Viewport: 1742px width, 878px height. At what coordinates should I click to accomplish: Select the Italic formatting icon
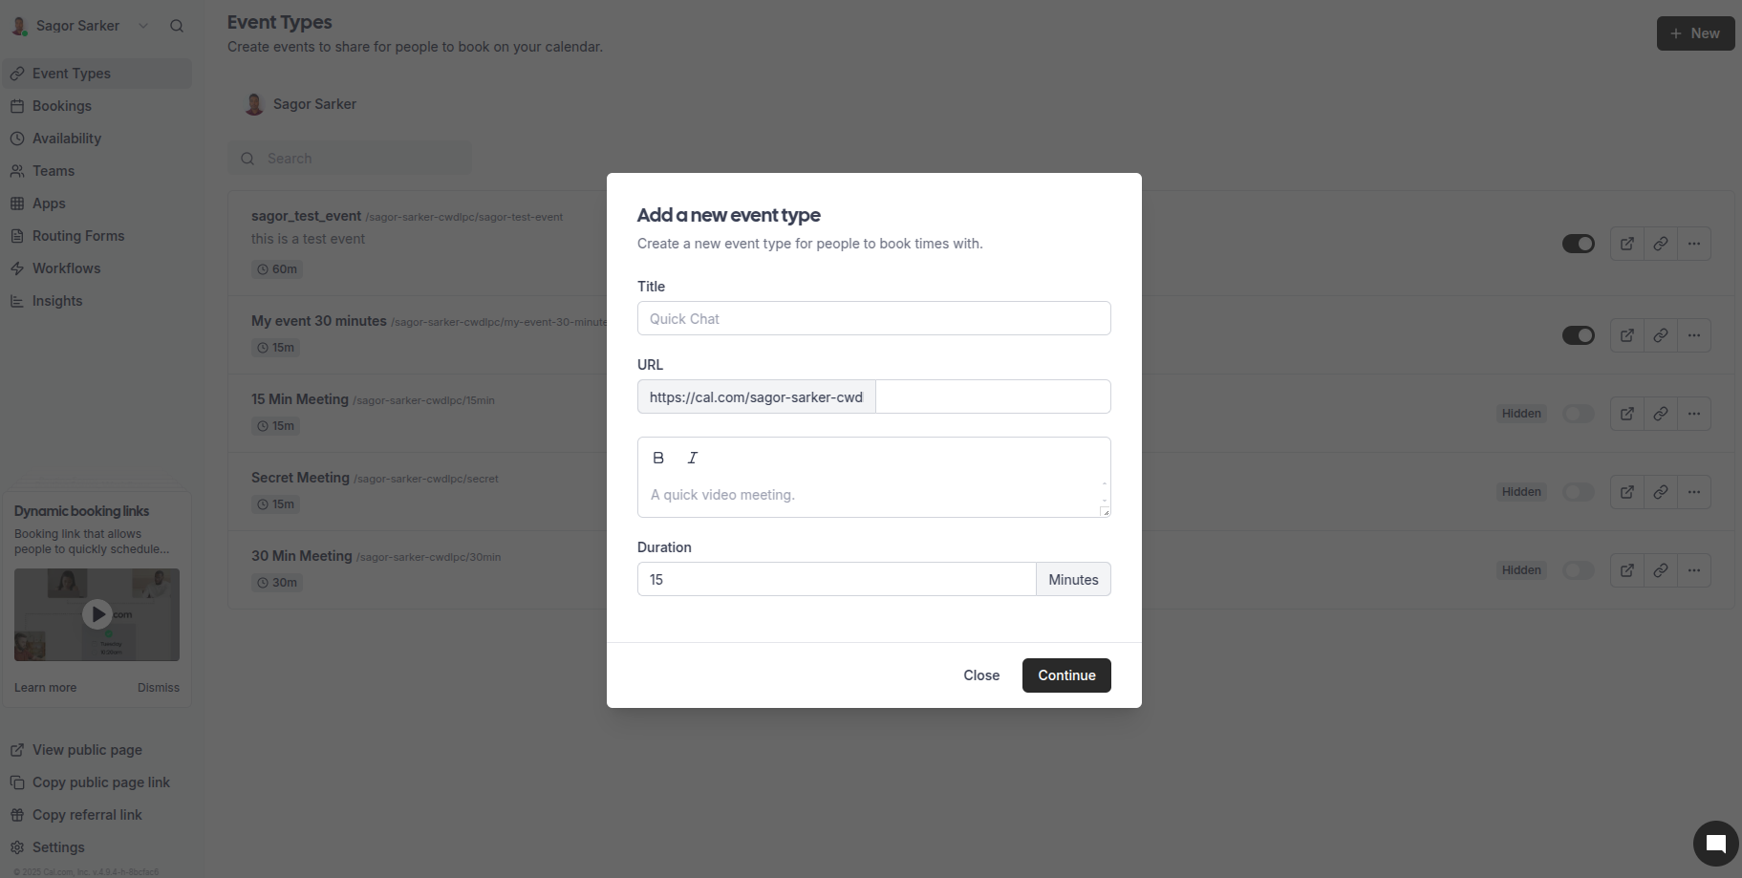(x=692, y=458)
